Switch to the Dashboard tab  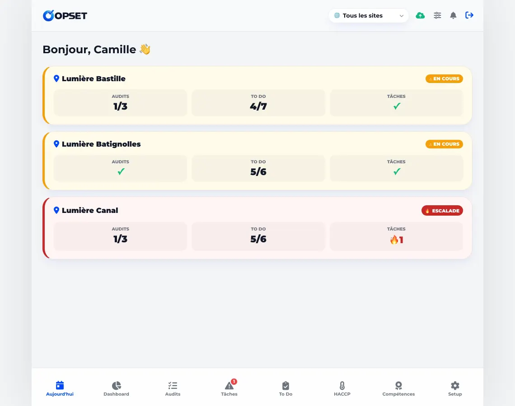(116, 388)
